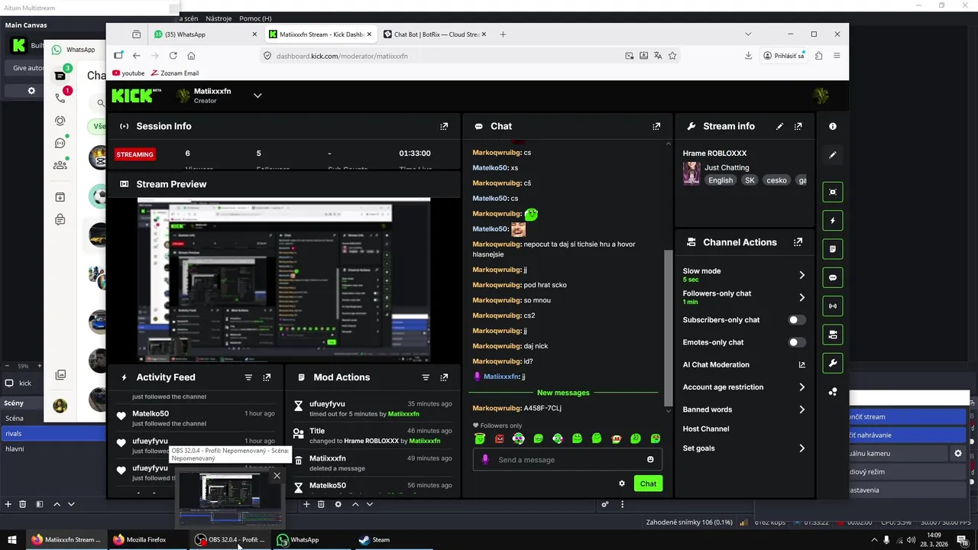
Task: Expand the Matiixxxfn channel switcher chevron
Action: coord(257,95)
